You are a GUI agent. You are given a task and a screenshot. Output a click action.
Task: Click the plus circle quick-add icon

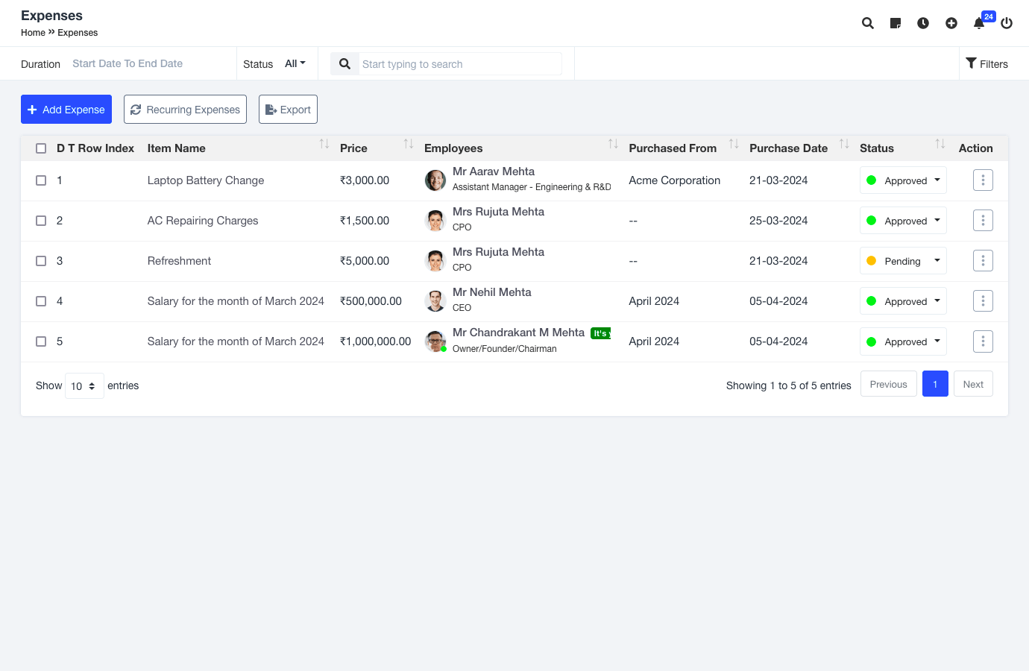[951, 23]
